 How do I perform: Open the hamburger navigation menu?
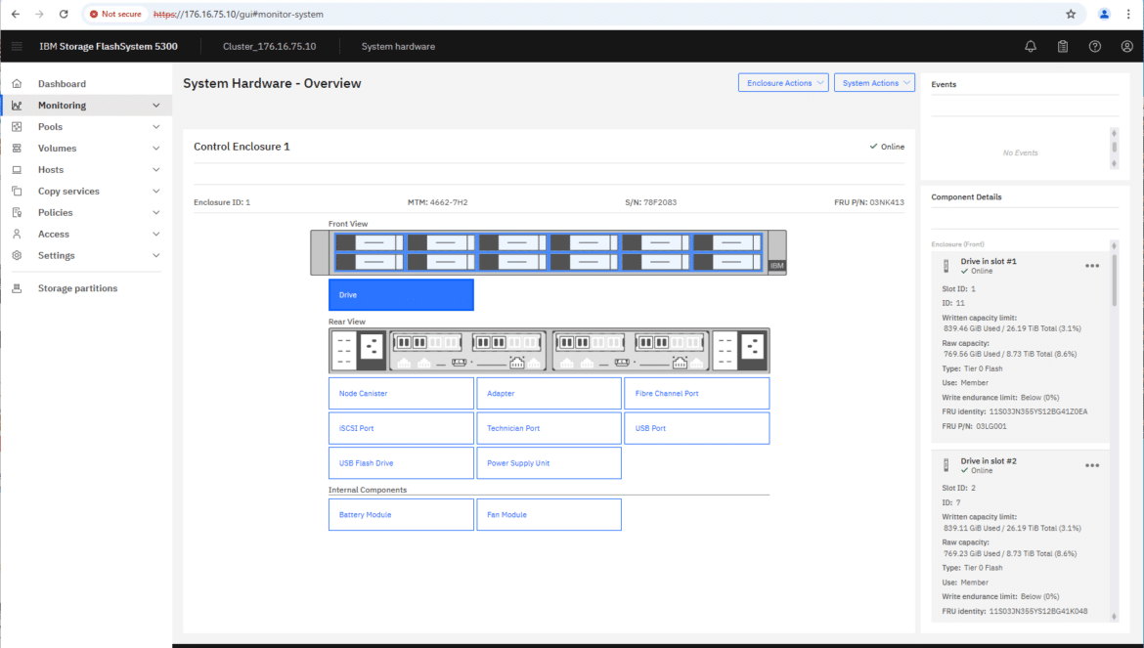coord(17,46)
